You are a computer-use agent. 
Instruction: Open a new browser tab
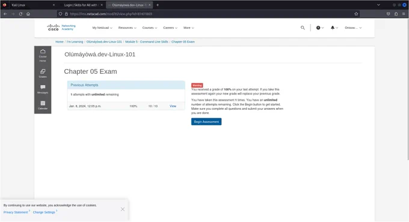click(x=158, y=5)
